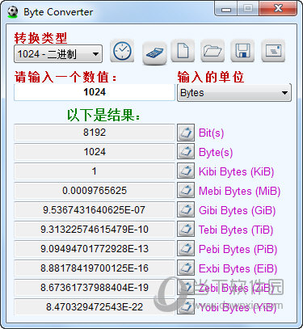Click the Bit(s) unit label
Screen dimensions: 303x329
[x=211, y=133]
